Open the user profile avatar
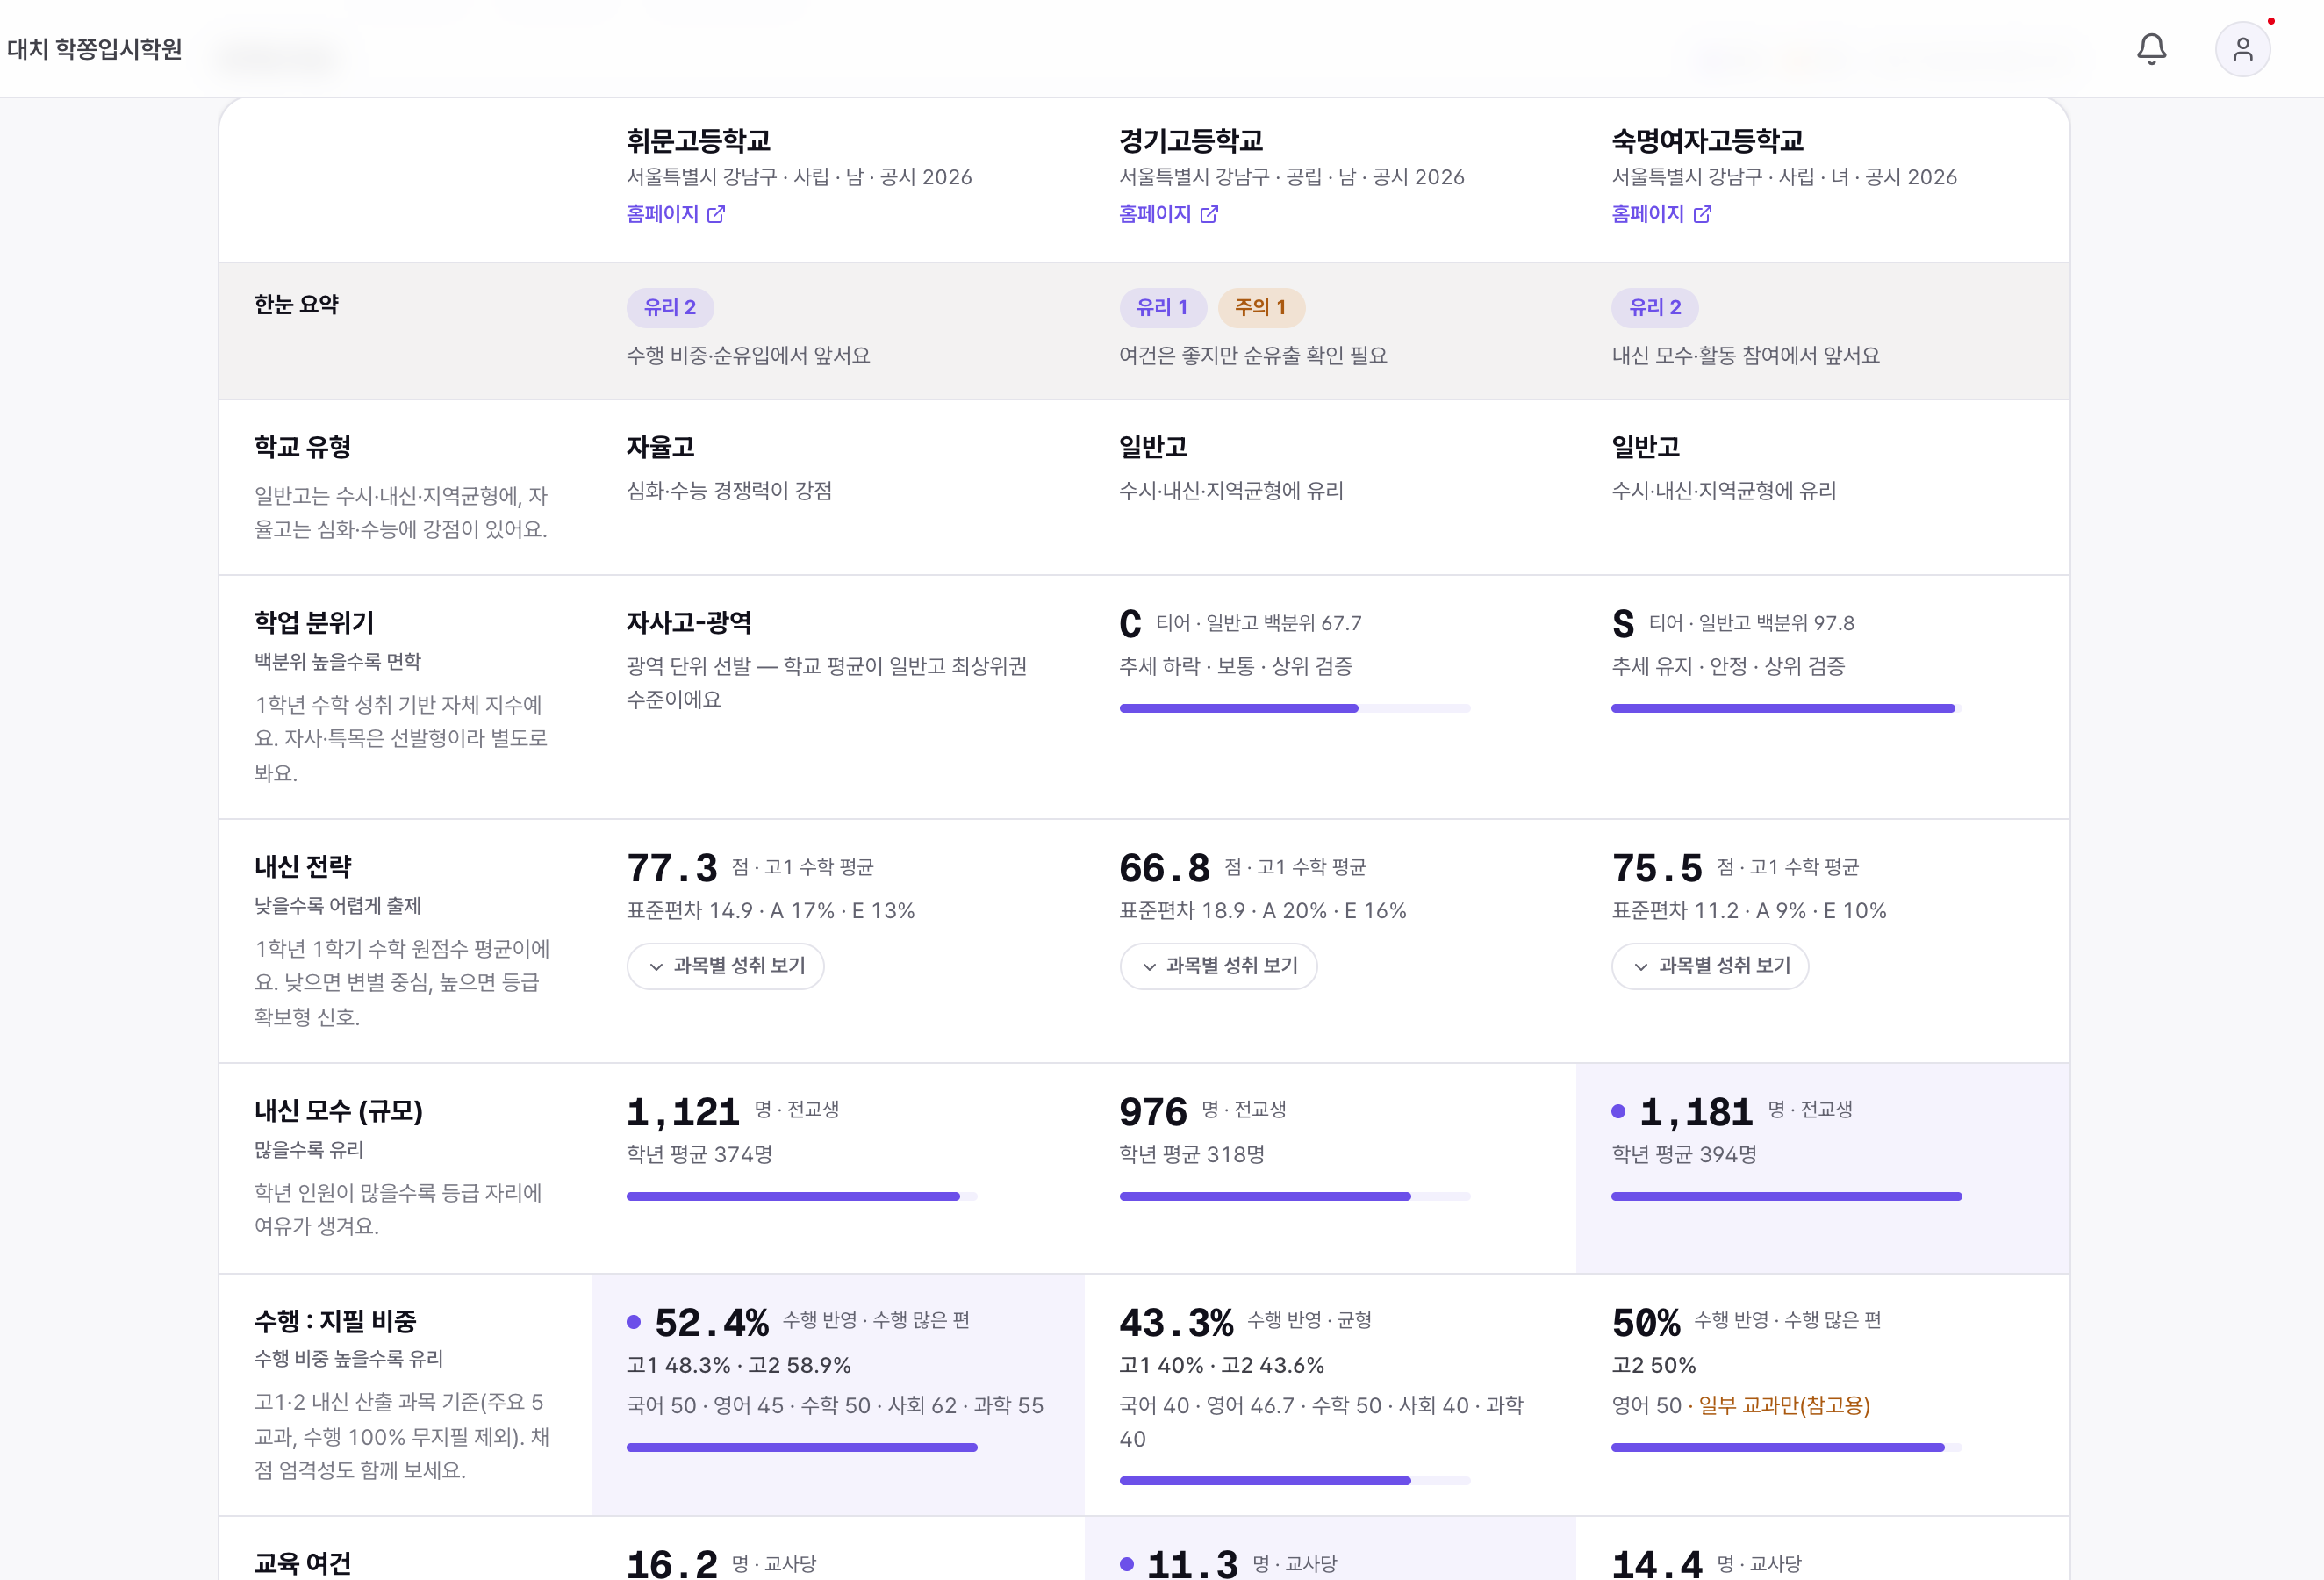The width and height of the screenshot is (2324, 1580). (2243, 49)
